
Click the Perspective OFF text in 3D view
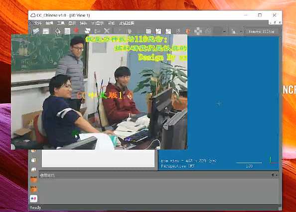(177, 166)
